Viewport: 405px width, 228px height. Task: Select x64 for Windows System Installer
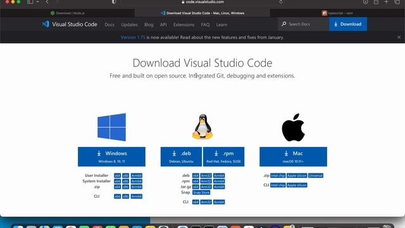coord(117,181)
